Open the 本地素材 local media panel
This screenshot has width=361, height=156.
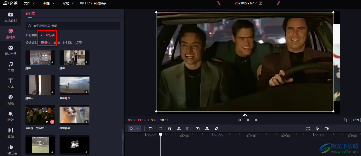tap(11, 17)
